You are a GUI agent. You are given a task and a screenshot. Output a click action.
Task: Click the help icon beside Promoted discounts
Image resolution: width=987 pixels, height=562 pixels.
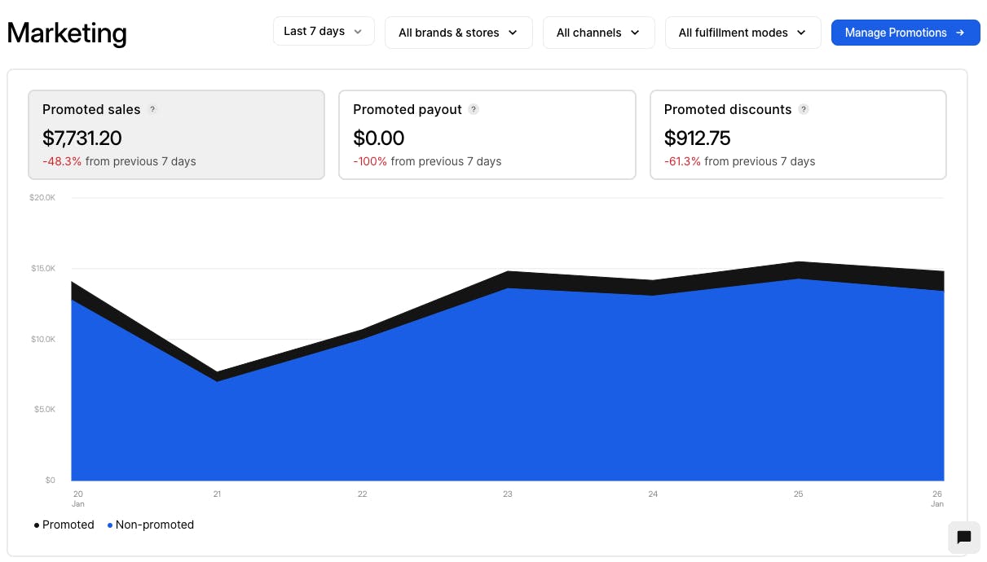pos(804,109)
